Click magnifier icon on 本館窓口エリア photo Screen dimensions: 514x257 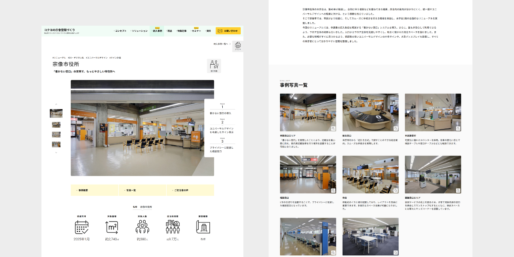point(333,128)
